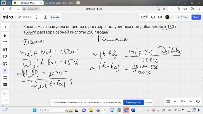Open Miro AI sparkle tool

pos(5,27)
